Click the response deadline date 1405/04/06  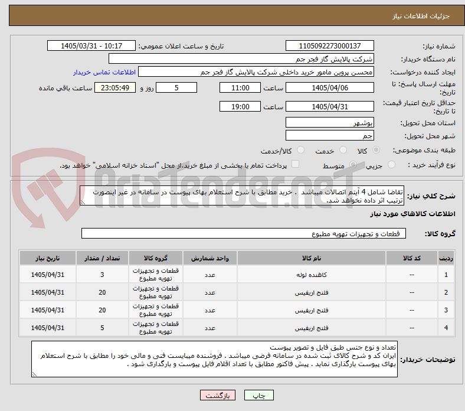[x=329, y=87]
